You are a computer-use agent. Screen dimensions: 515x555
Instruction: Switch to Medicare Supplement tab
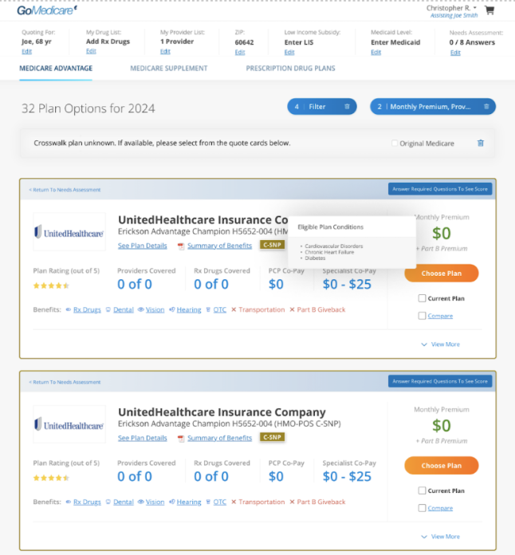[169, 69]
